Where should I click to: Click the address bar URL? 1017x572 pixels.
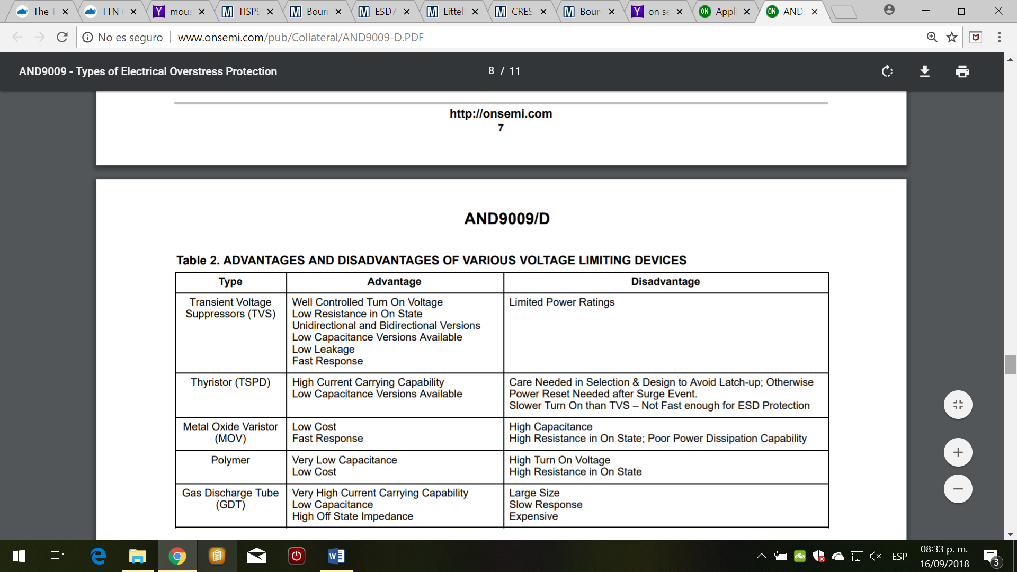pos(301,37)
